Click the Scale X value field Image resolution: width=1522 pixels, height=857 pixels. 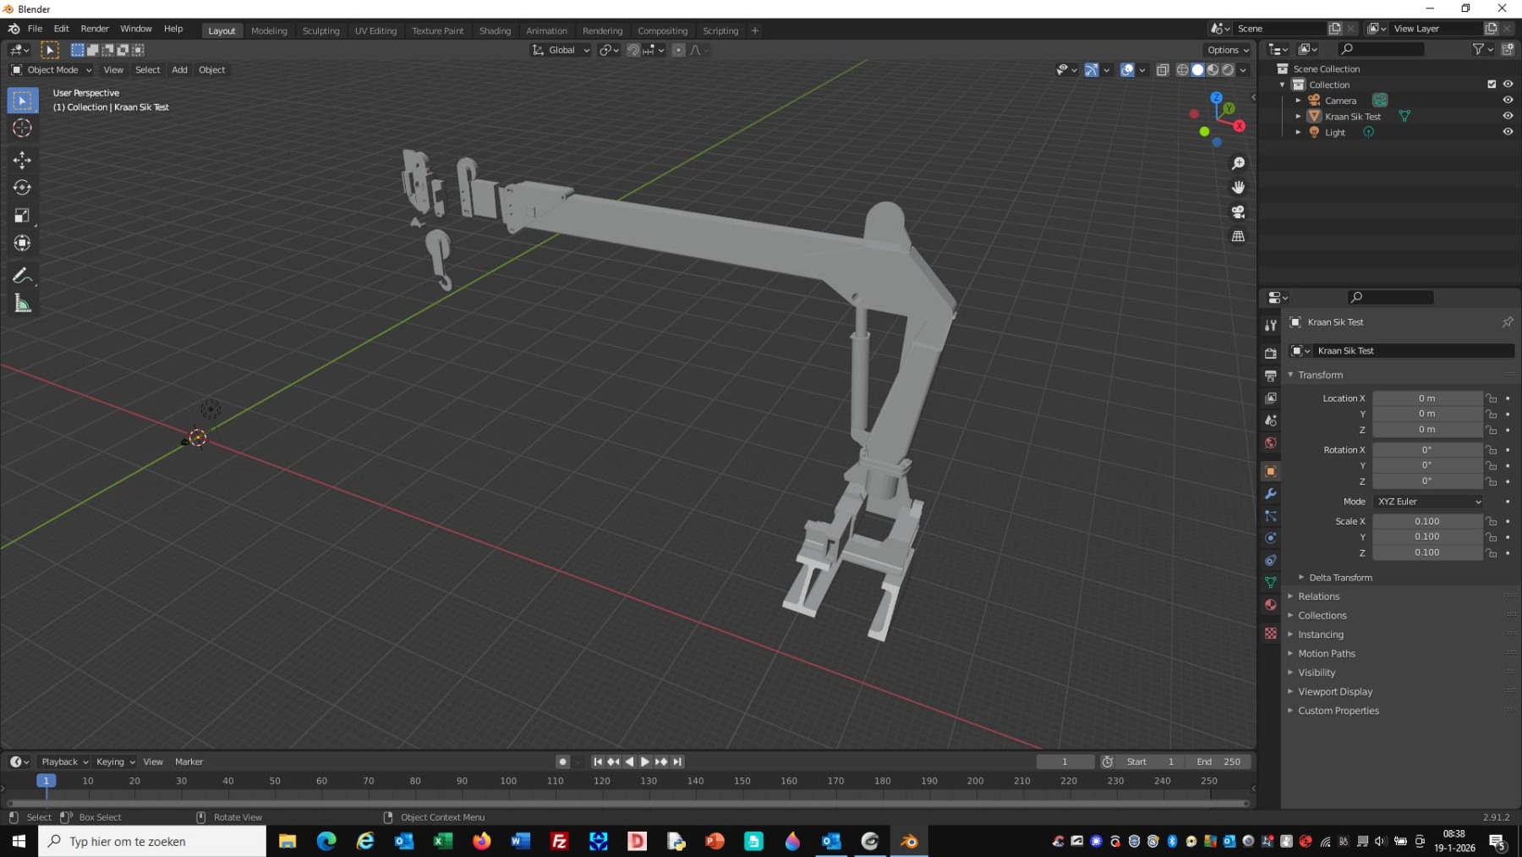pyautogui.click(x=1426, y=521)
